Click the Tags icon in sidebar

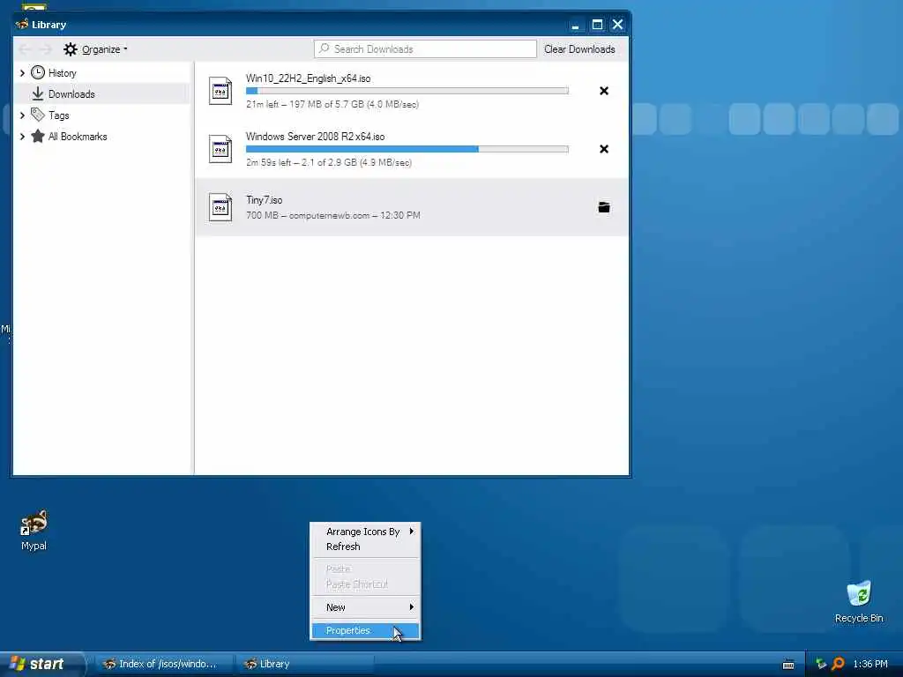tap(38, 115)
